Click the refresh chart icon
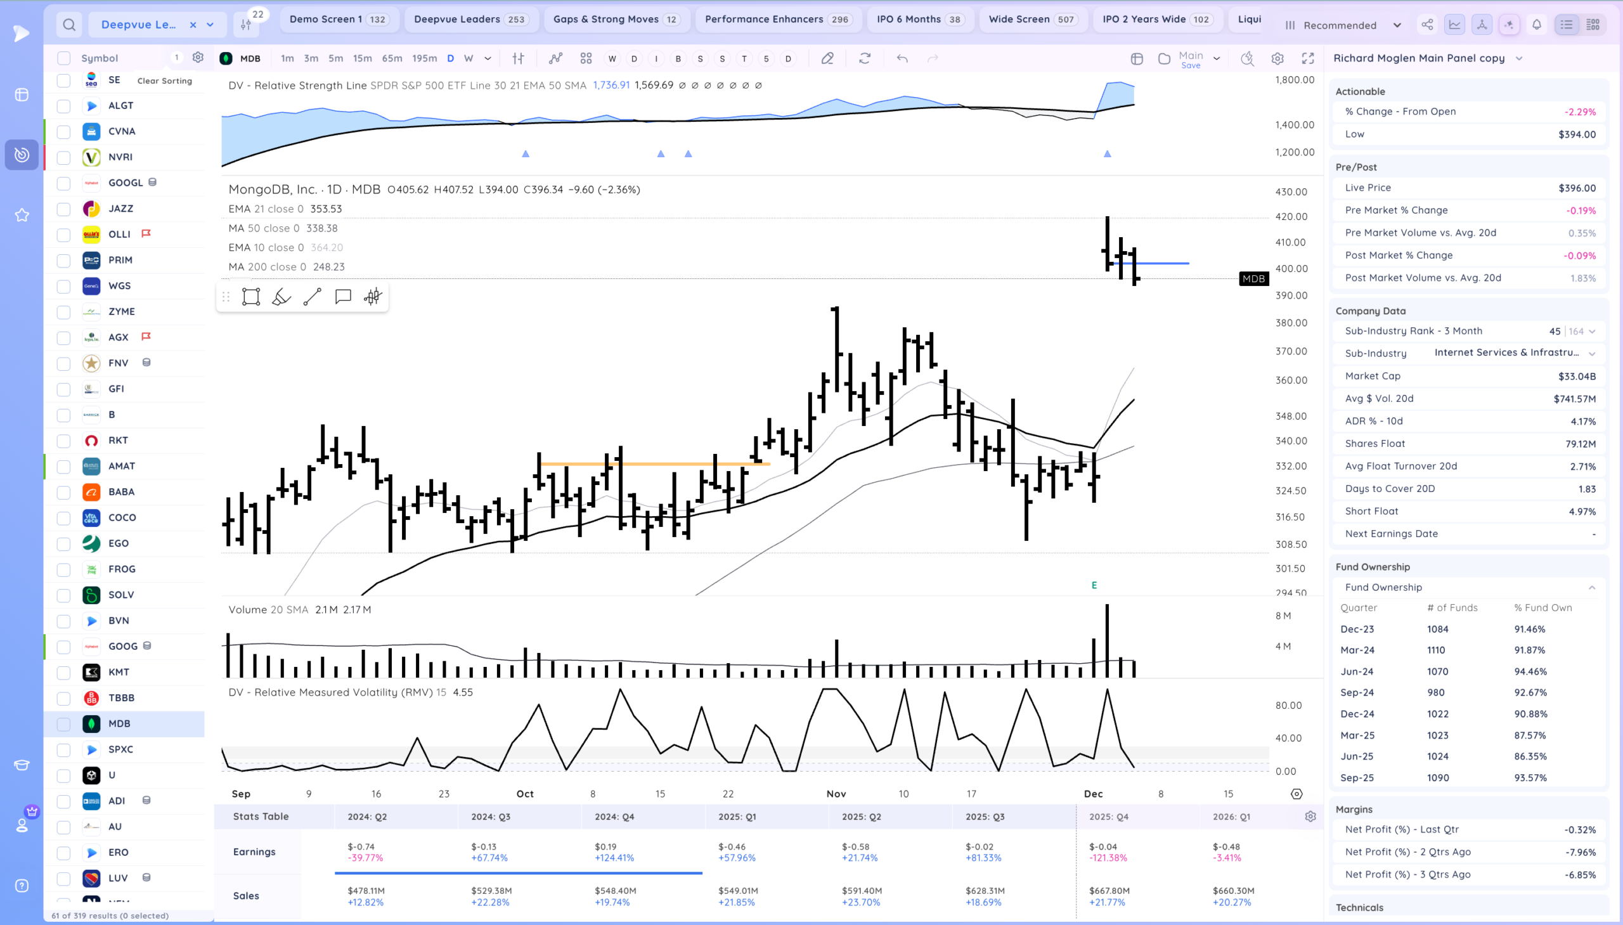1623x925 pixels. (x=865, y=58)
